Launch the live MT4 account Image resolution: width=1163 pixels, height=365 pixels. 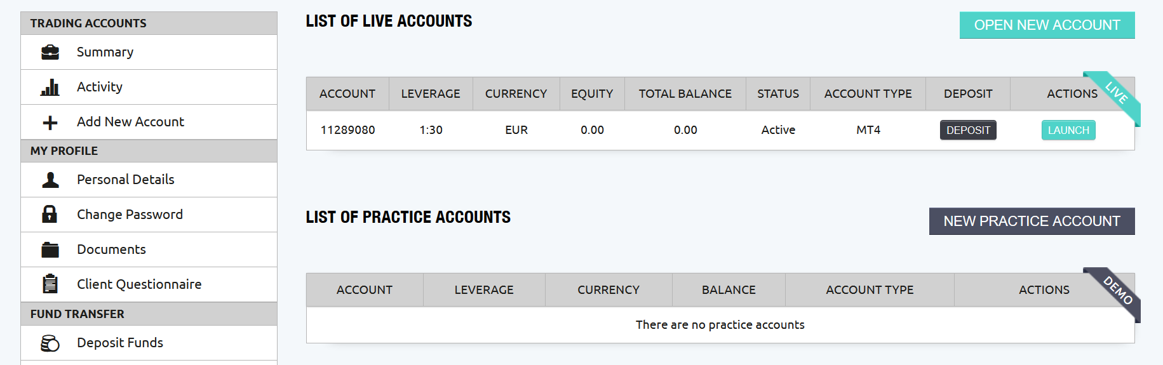[1068, 130]
